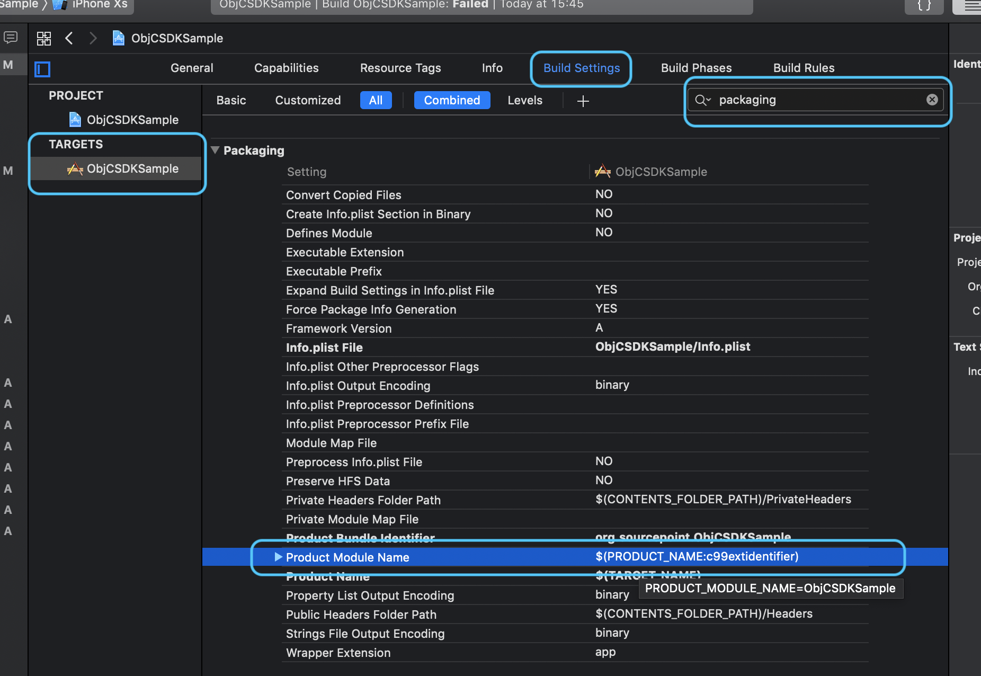The width and height of the screenshot is (981, 676).
Task: Change Info.plist Output Encoding binary value
Action: (612, 385)
